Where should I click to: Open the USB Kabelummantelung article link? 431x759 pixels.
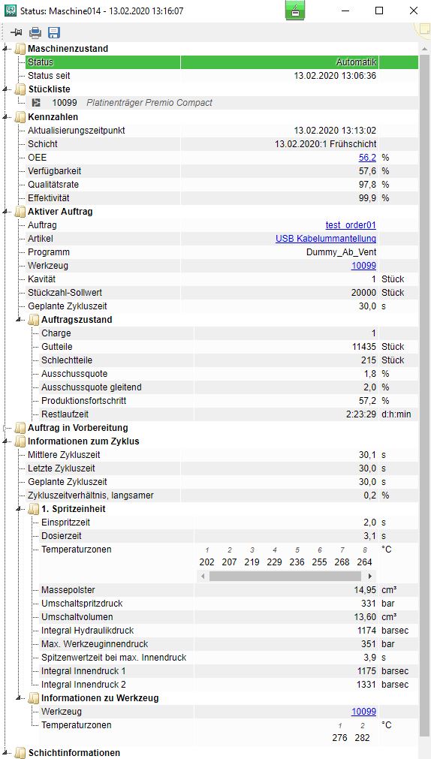coord(326,239)
